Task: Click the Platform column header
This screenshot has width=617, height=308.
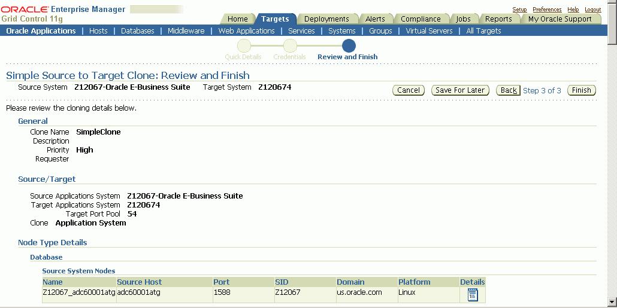Action: [428, 282]
